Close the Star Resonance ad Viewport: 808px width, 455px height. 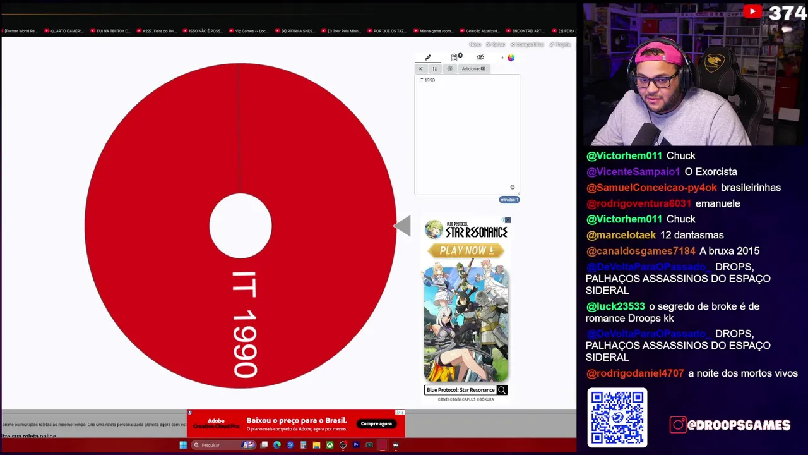(x=508, y=220)
